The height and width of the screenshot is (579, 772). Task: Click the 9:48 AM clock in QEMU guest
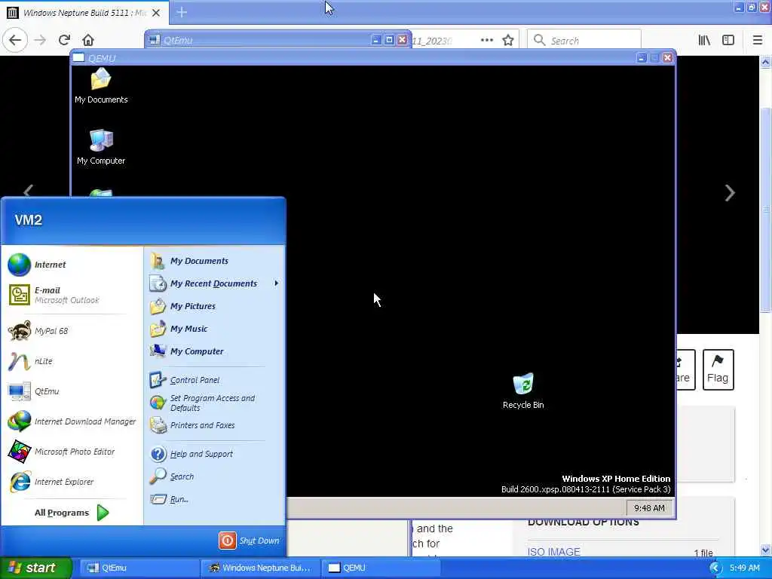pos(649,508)
